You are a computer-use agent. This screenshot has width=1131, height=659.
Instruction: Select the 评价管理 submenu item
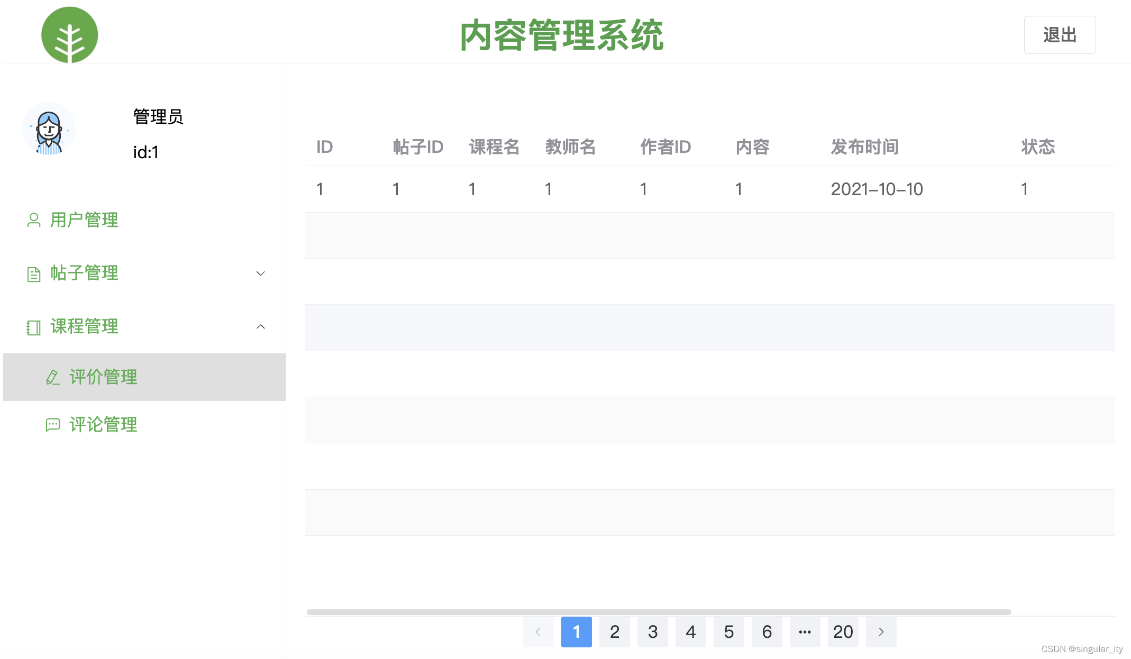(x=144, y=377)
